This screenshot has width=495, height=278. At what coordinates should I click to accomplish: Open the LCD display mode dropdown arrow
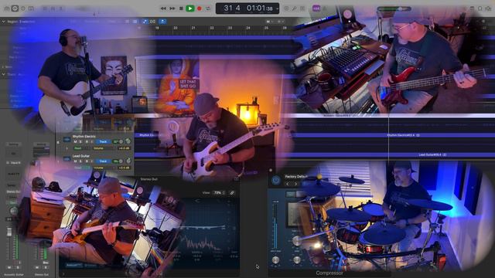pyautogui.click(x=277, y=8)
